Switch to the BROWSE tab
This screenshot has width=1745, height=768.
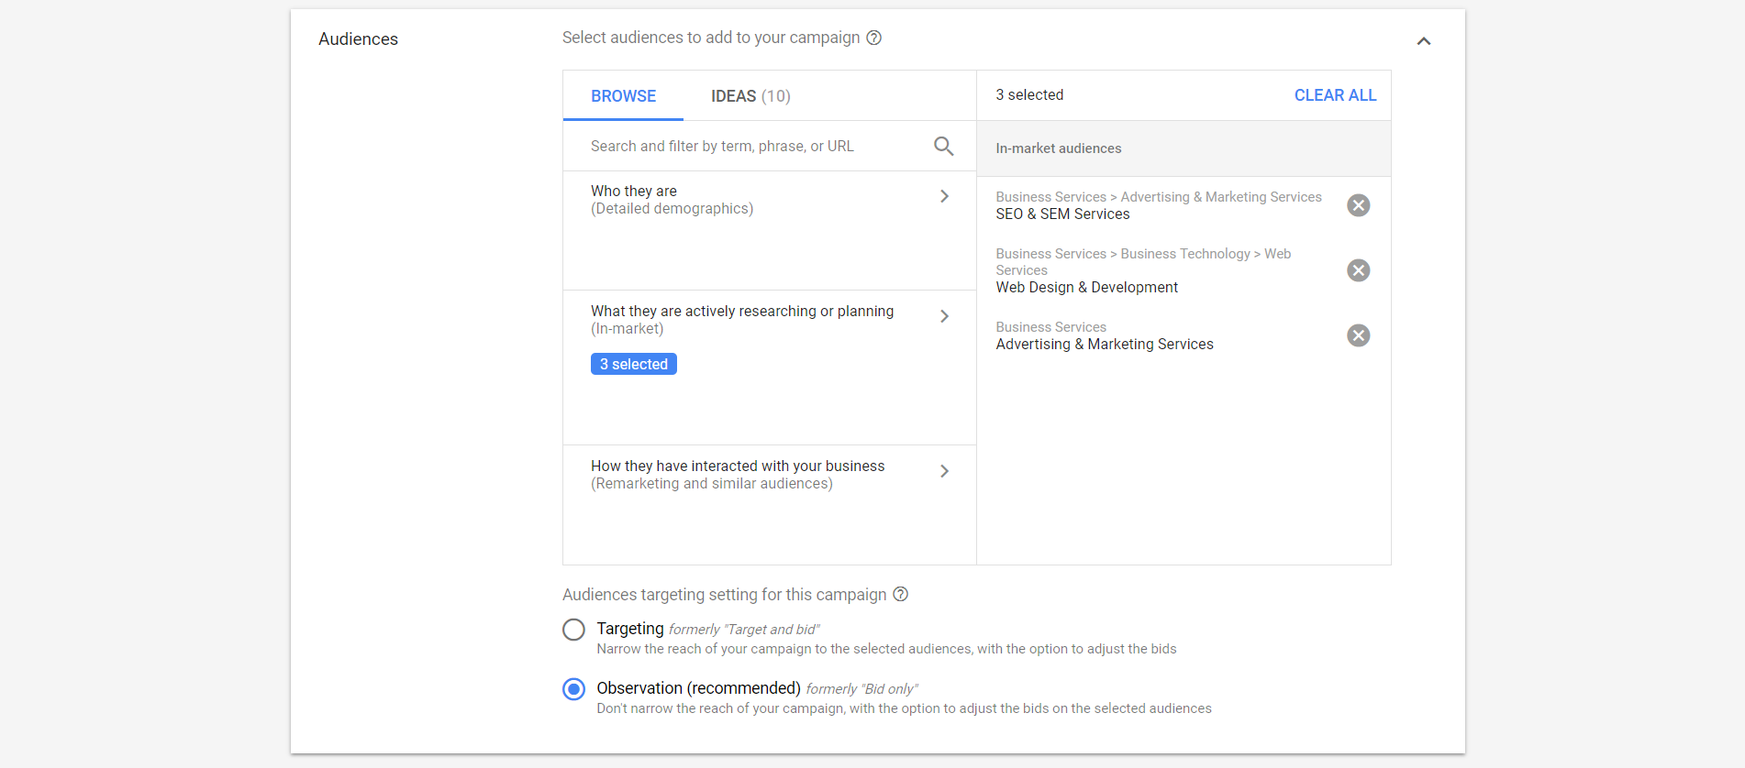click(623, 96)
